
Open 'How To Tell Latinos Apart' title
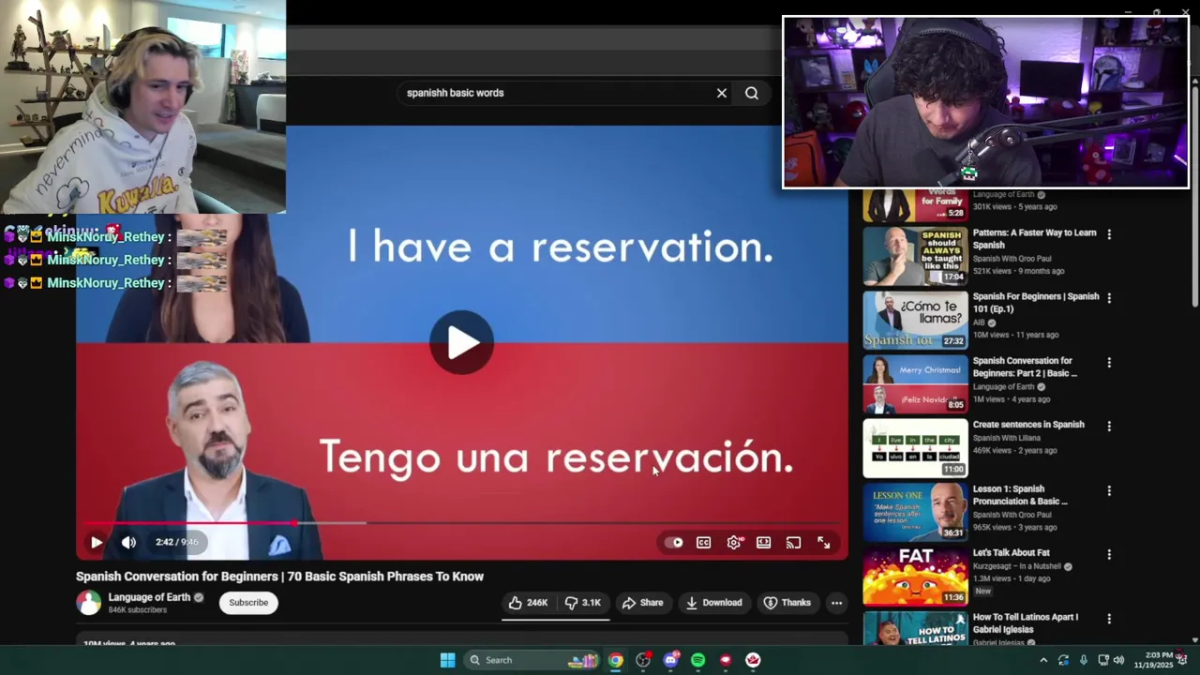[x=1026, y=623]
